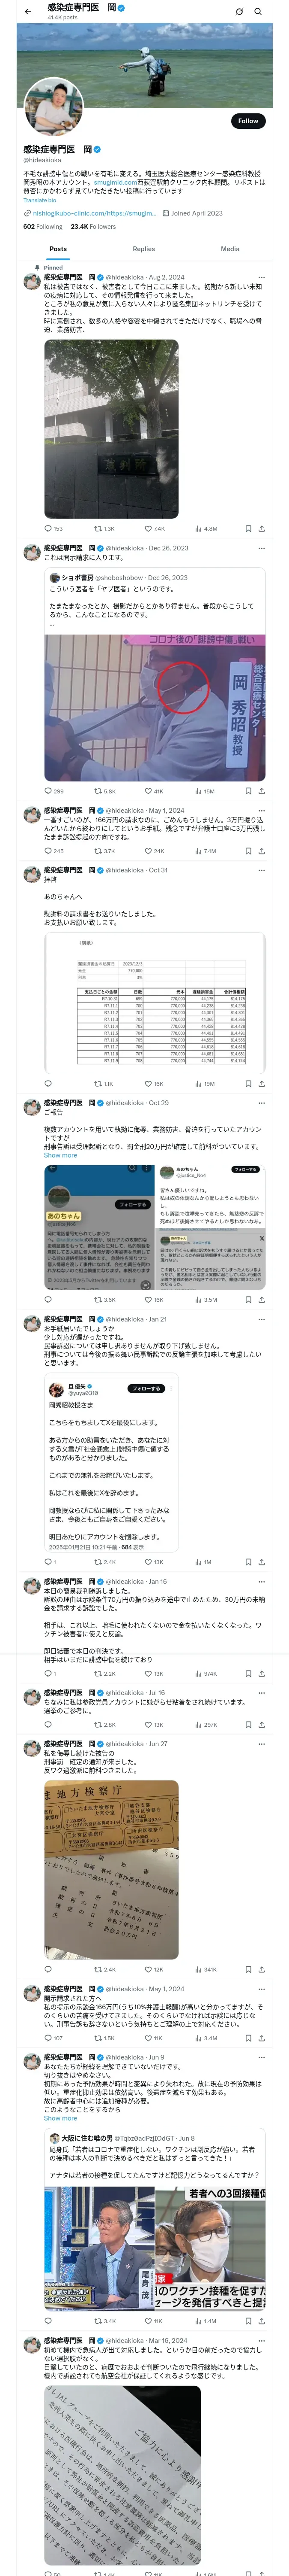Image resolution: width=289 pixels, height=2576 pixels.
Task: Switch to the Media tab
Action: point(230,249)
